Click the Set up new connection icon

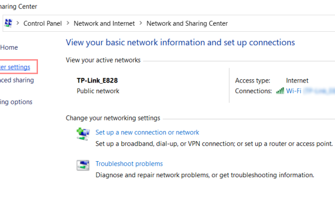point(83,134)
